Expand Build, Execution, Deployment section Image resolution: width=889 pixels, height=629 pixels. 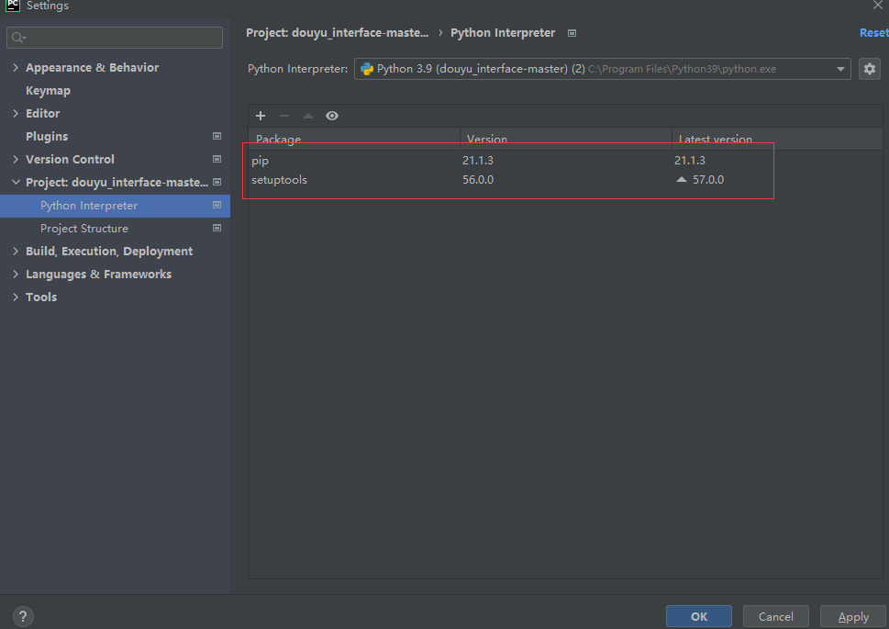tap(16, 251)
